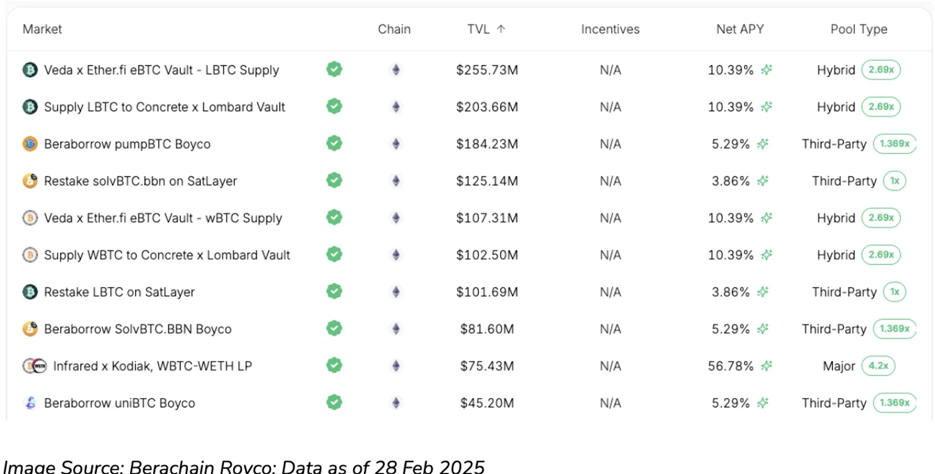Open Restake solvBTC.bbn on SatLayer market

tap(140, 181)
